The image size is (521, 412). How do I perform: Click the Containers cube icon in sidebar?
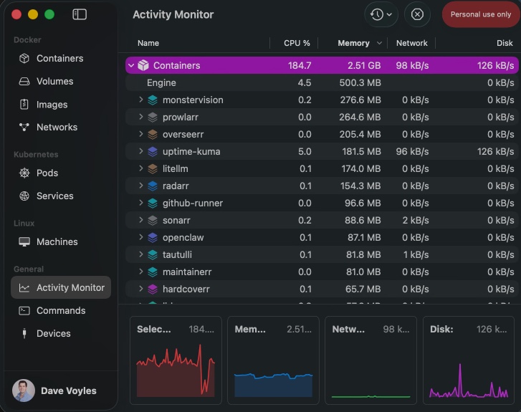click(x=24, y=59)
